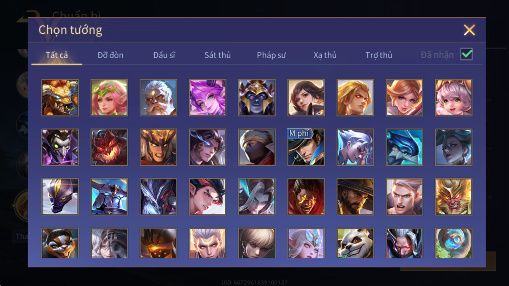Screen dimensions: 509x286
Task: Select the hero with the 'M phí' label
Action: [306, 147]
